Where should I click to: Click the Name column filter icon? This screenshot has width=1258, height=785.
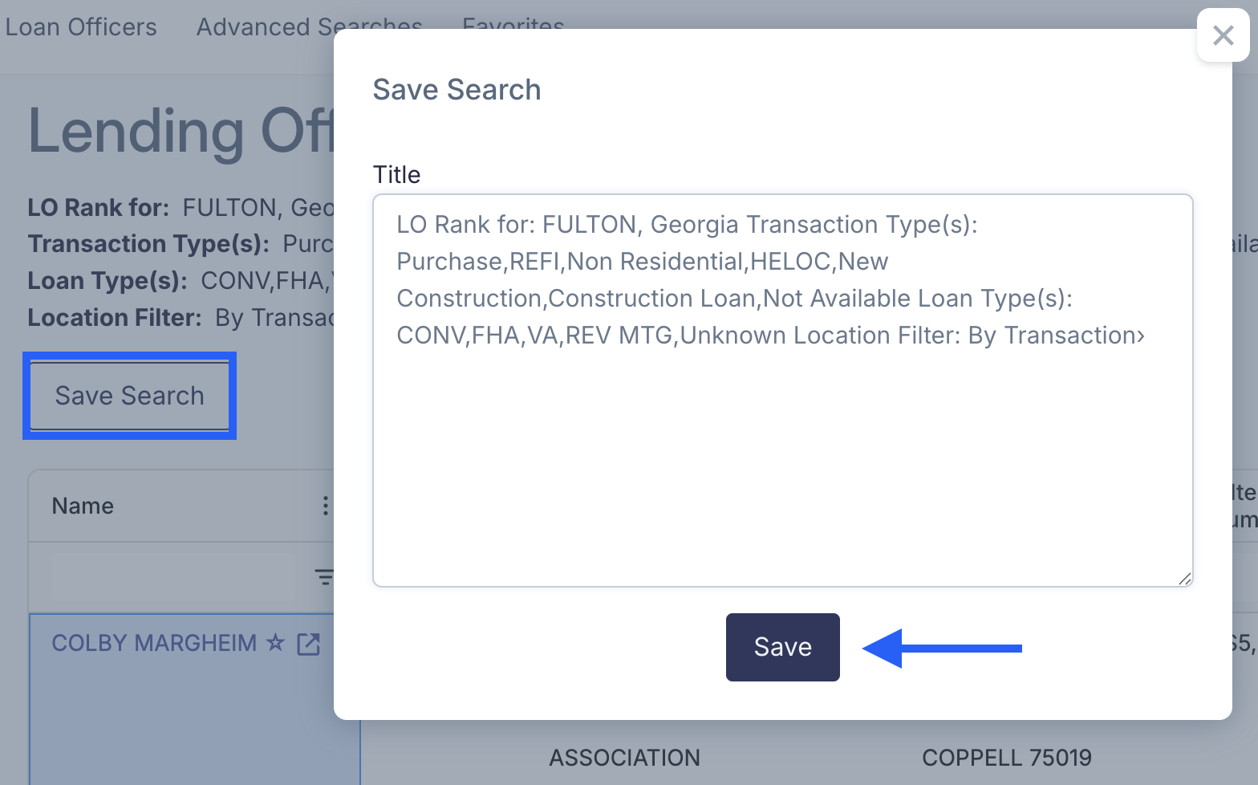coord(323,576)
